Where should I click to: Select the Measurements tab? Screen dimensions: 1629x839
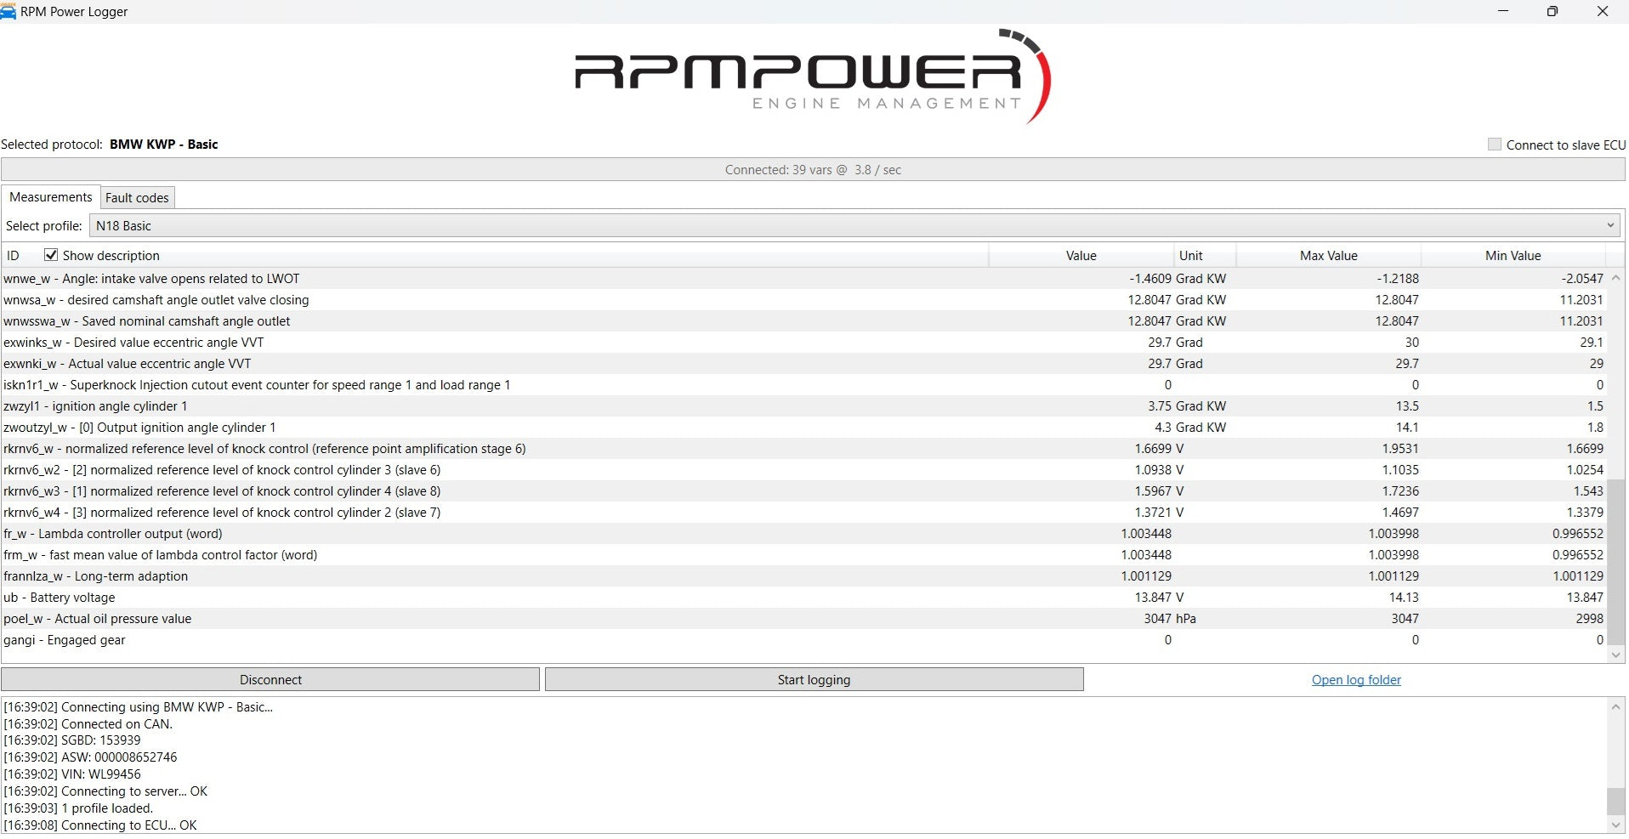[x=51, y=197]
